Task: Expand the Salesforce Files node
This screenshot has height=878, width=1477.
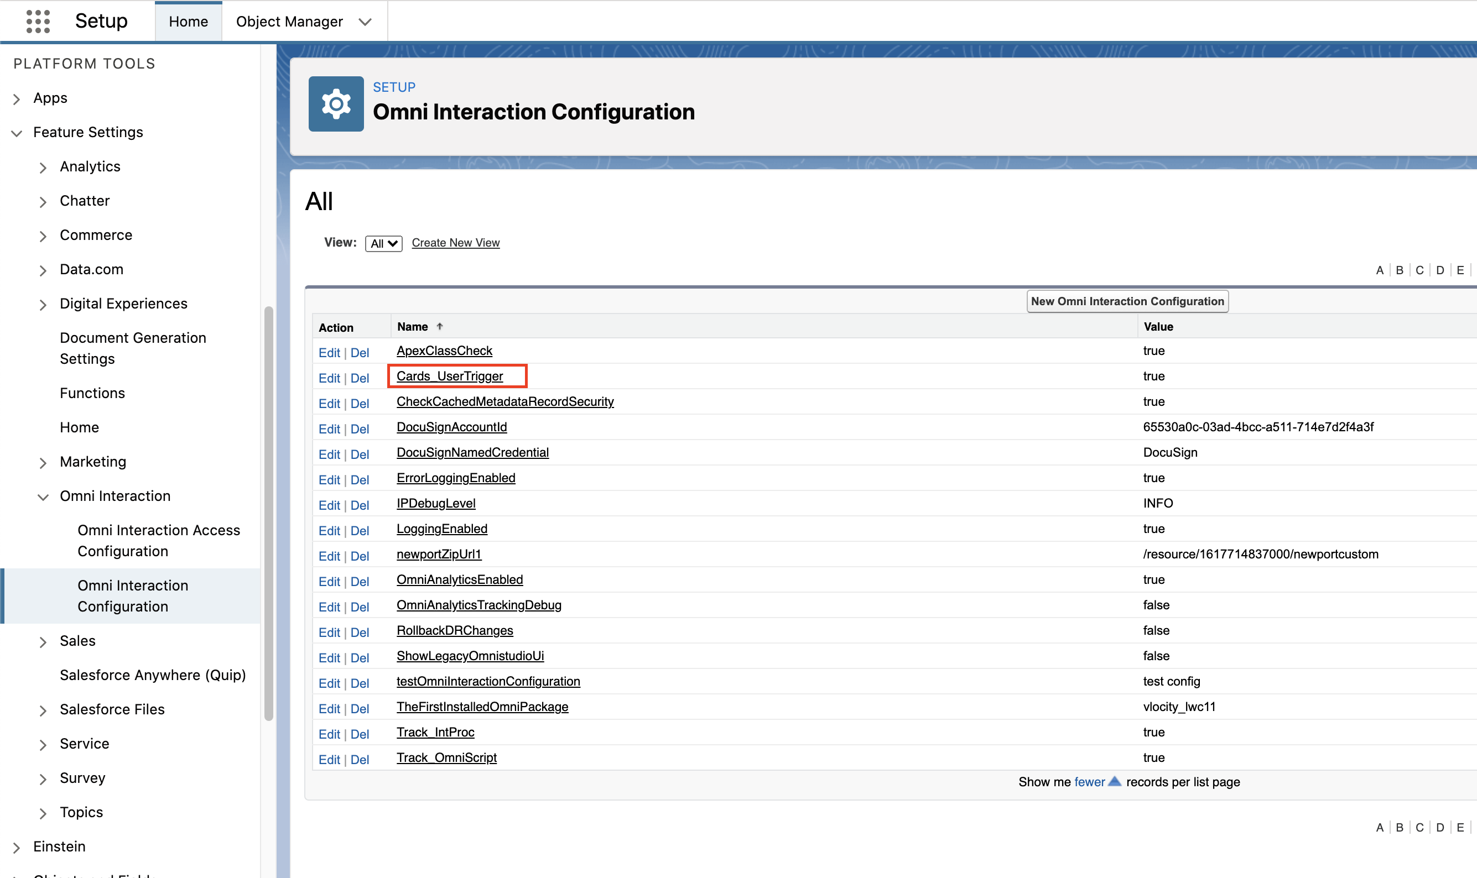Action: (43, 710)
